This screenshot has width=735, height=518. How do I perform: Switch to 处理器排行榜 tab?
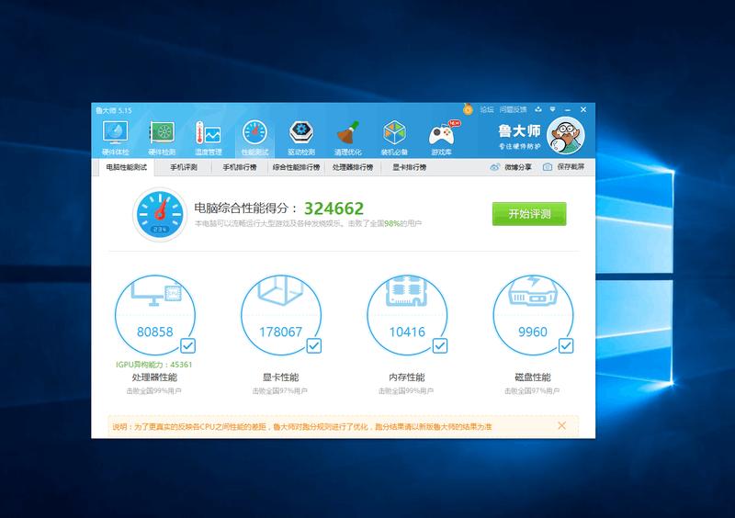tap(353, 167)
